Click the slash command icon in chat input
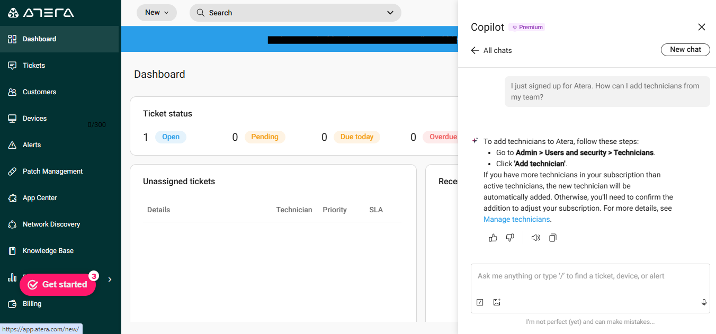The height and width of the screenshot is (334, 716). [480, 303]
